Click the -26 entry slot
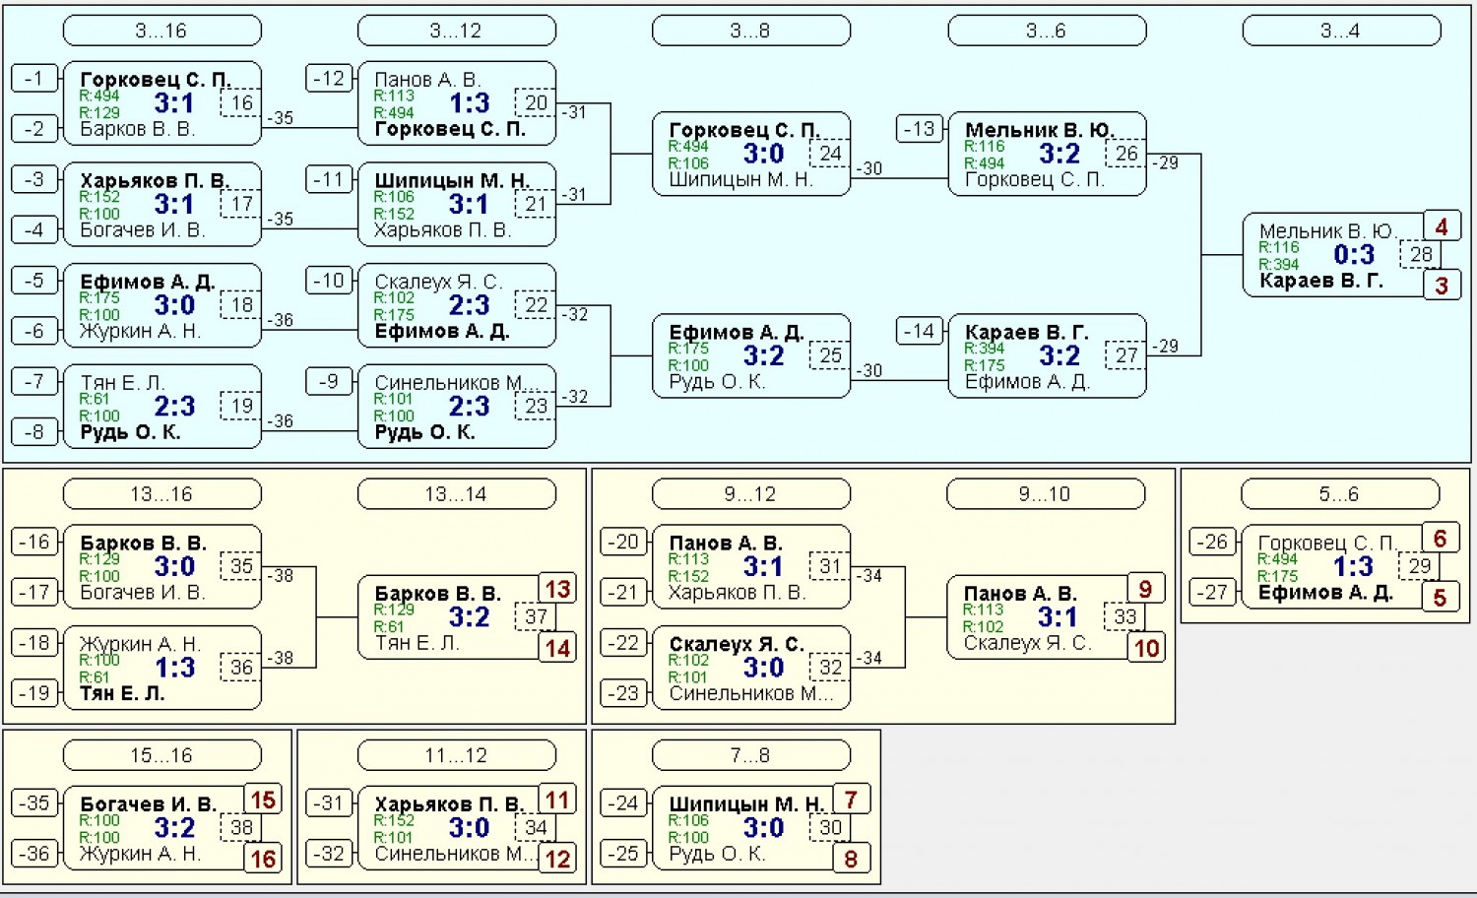1477x898 pixels. (1213, 541)
